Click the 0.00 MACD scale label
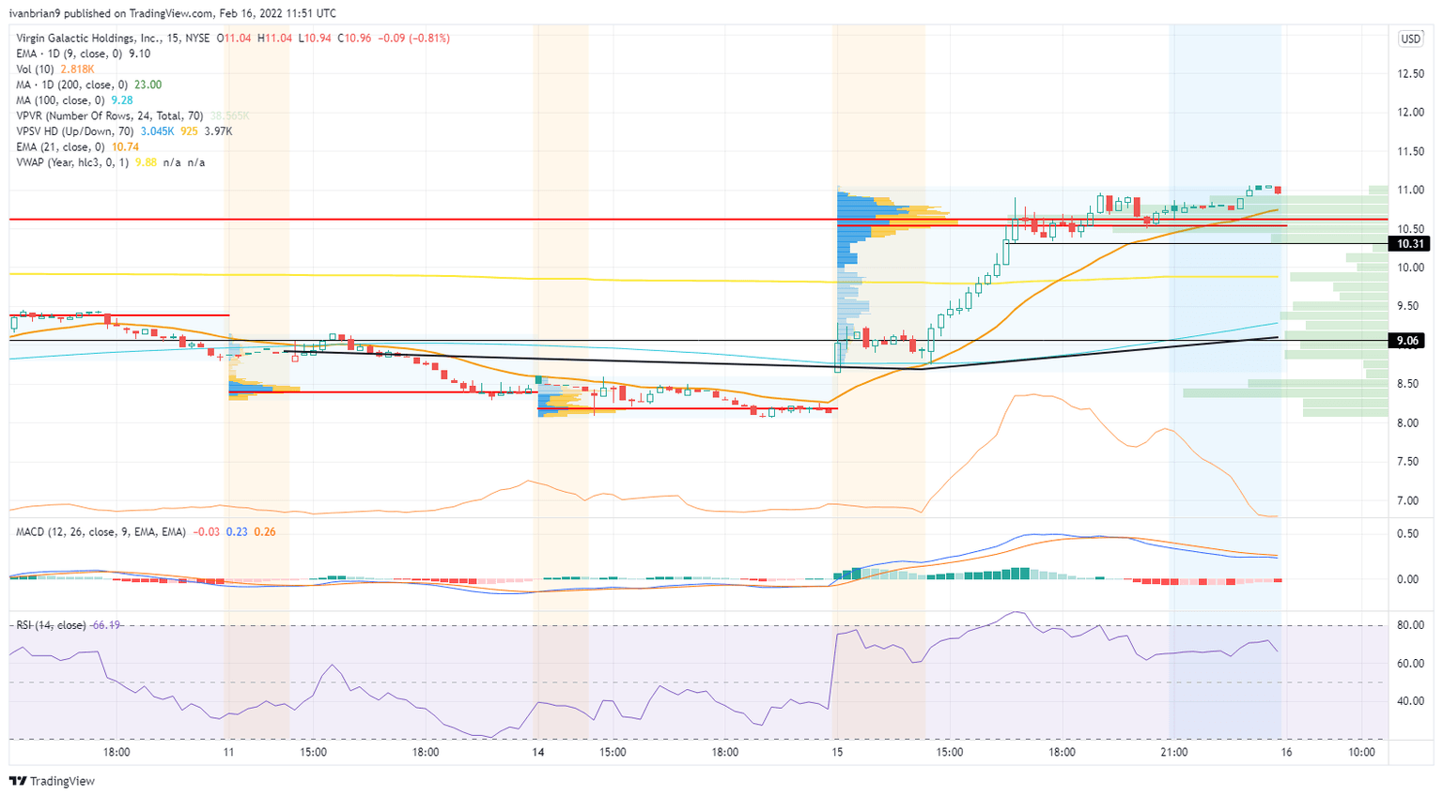Screen dimensions: 1443x797 (x=1406, y=579)
